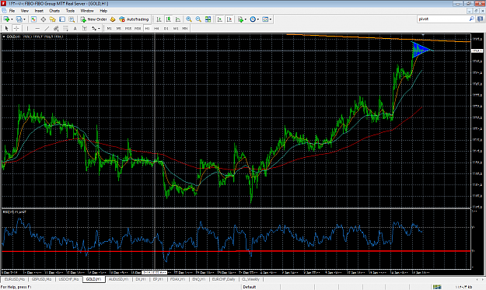This screenshot has height=290, width=486.
Task: Switch to the AUDUSD,H1 chart tab
Action: 118,279
